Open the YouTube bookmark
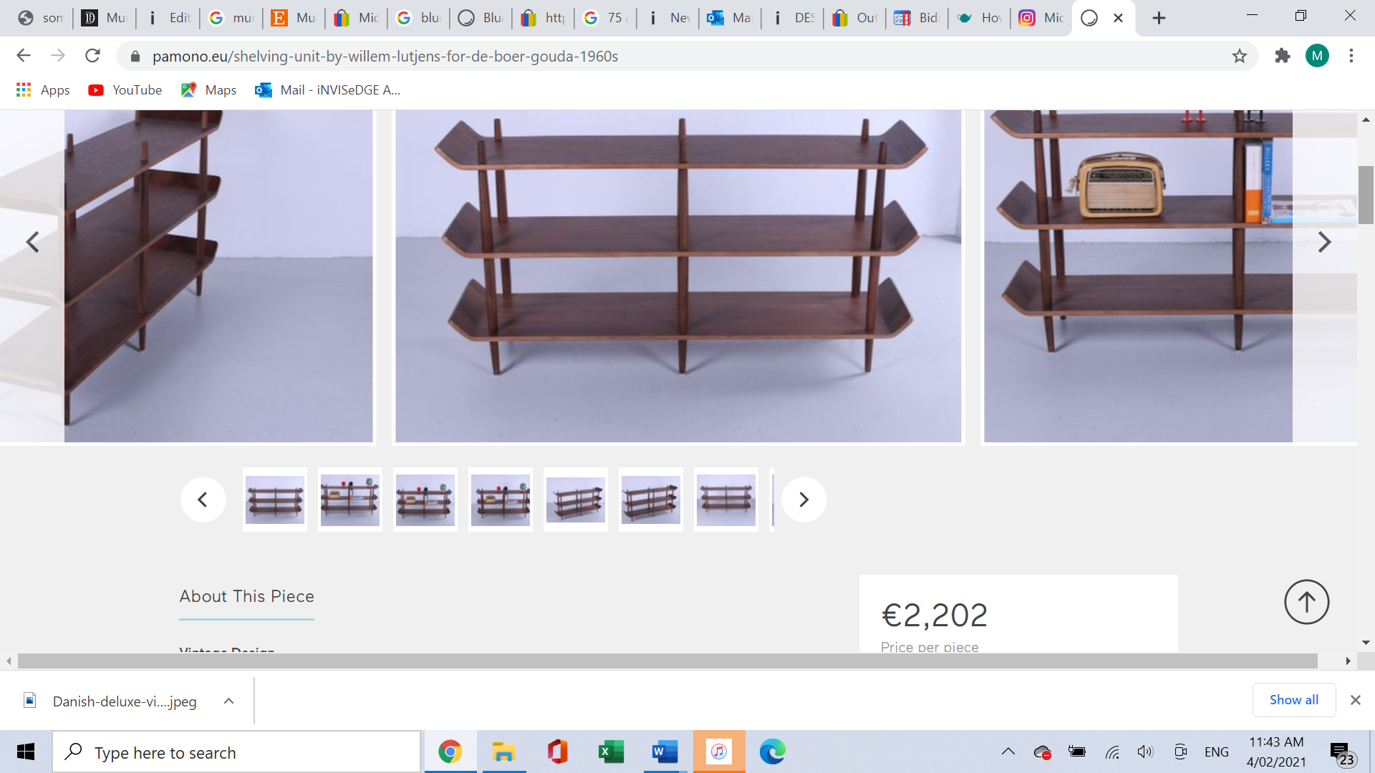Screen dimensions: 1375x773 [125, 90]
